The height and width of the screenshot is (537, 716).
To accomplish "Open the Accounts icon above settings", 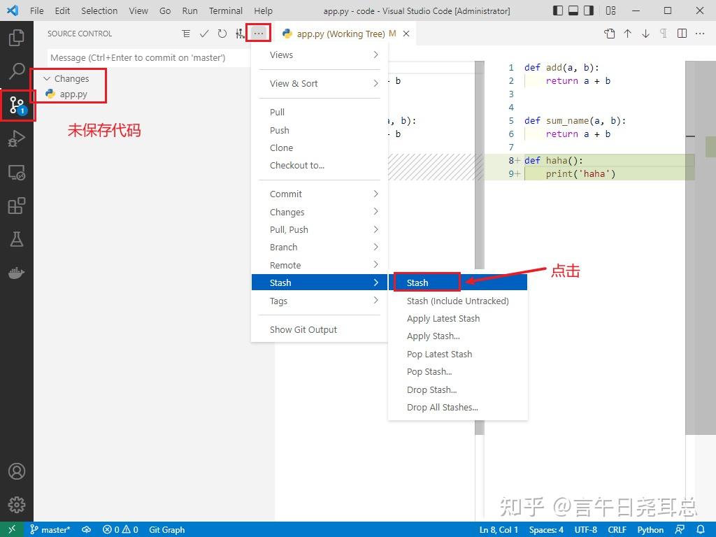I will coord(17,471).
